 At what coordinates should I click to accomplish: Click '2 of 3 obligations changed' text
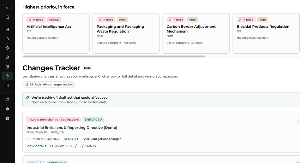(x=103, y=139)
